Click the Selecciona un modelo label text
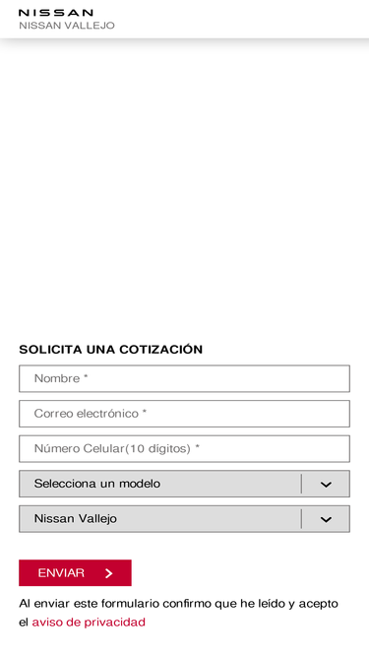Image resolution: width=369 pixels, height=657 pixels. click(x=97, y=484)
